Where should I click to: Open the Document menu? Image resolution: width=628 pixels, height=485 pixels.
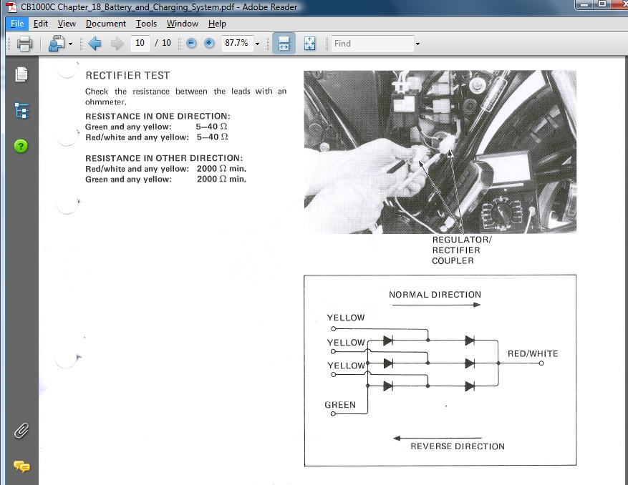[x=105, y=24]
